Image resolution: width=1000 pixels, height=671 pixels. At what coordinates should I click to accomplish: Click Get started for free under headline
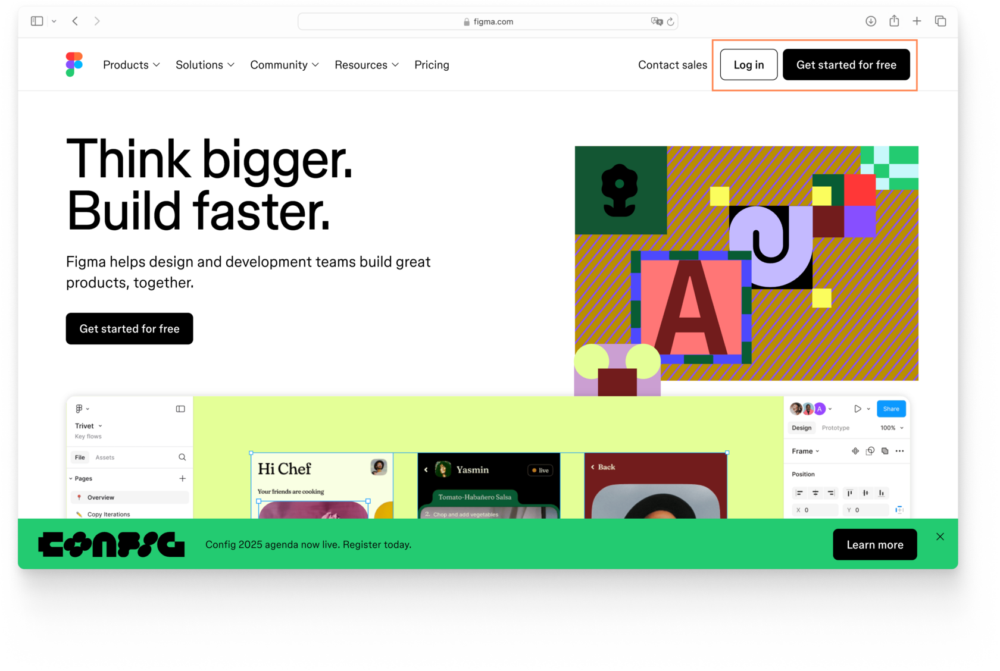[129, 328]
